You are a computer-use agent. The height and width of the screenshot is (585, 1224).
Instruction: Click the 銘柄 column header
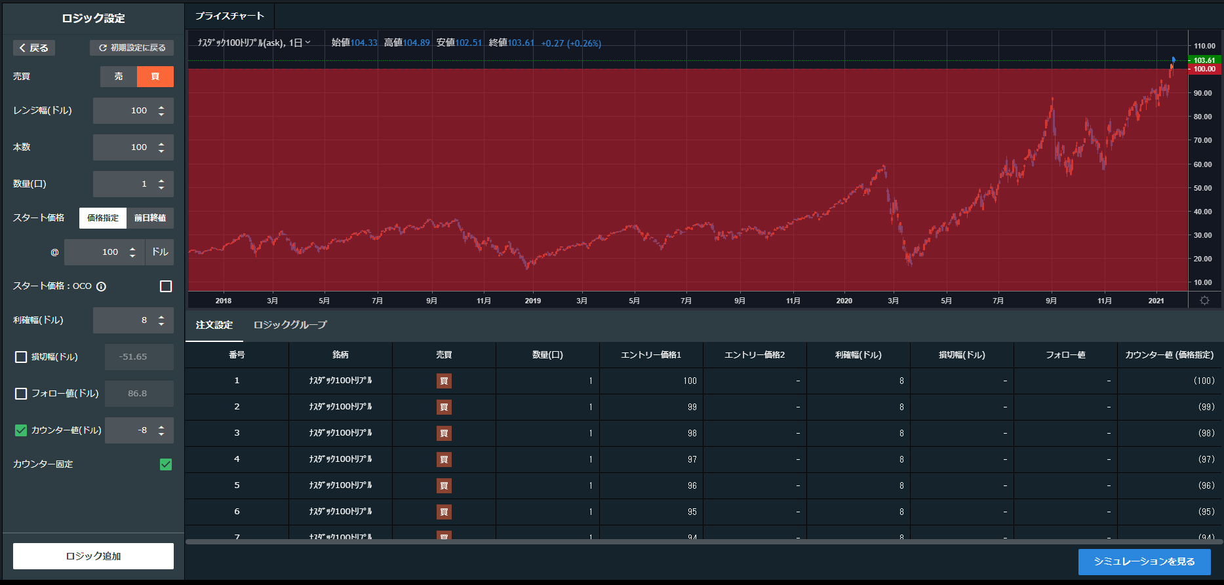[340, 355]
